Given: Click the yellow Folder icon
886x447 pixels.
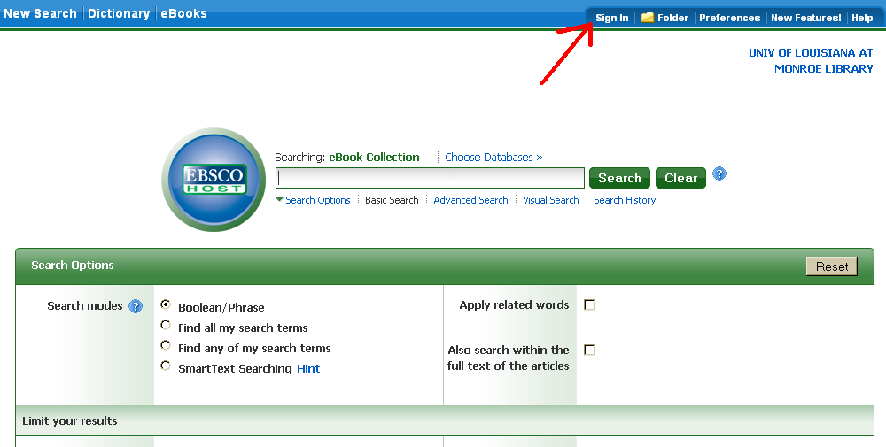Looking at the screenshot, I should (x=648, y=18).
